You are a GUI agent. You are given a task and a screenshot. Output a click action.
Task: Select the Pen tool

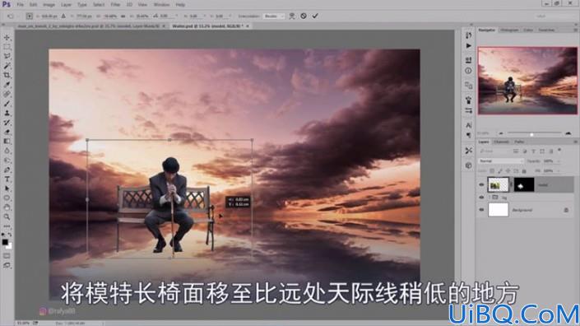coord(7,170)
